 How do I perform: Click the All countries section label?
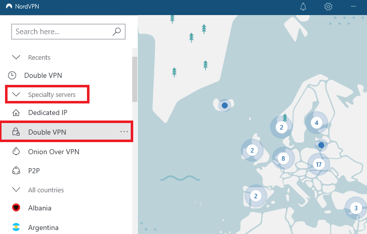coord(46,190)
